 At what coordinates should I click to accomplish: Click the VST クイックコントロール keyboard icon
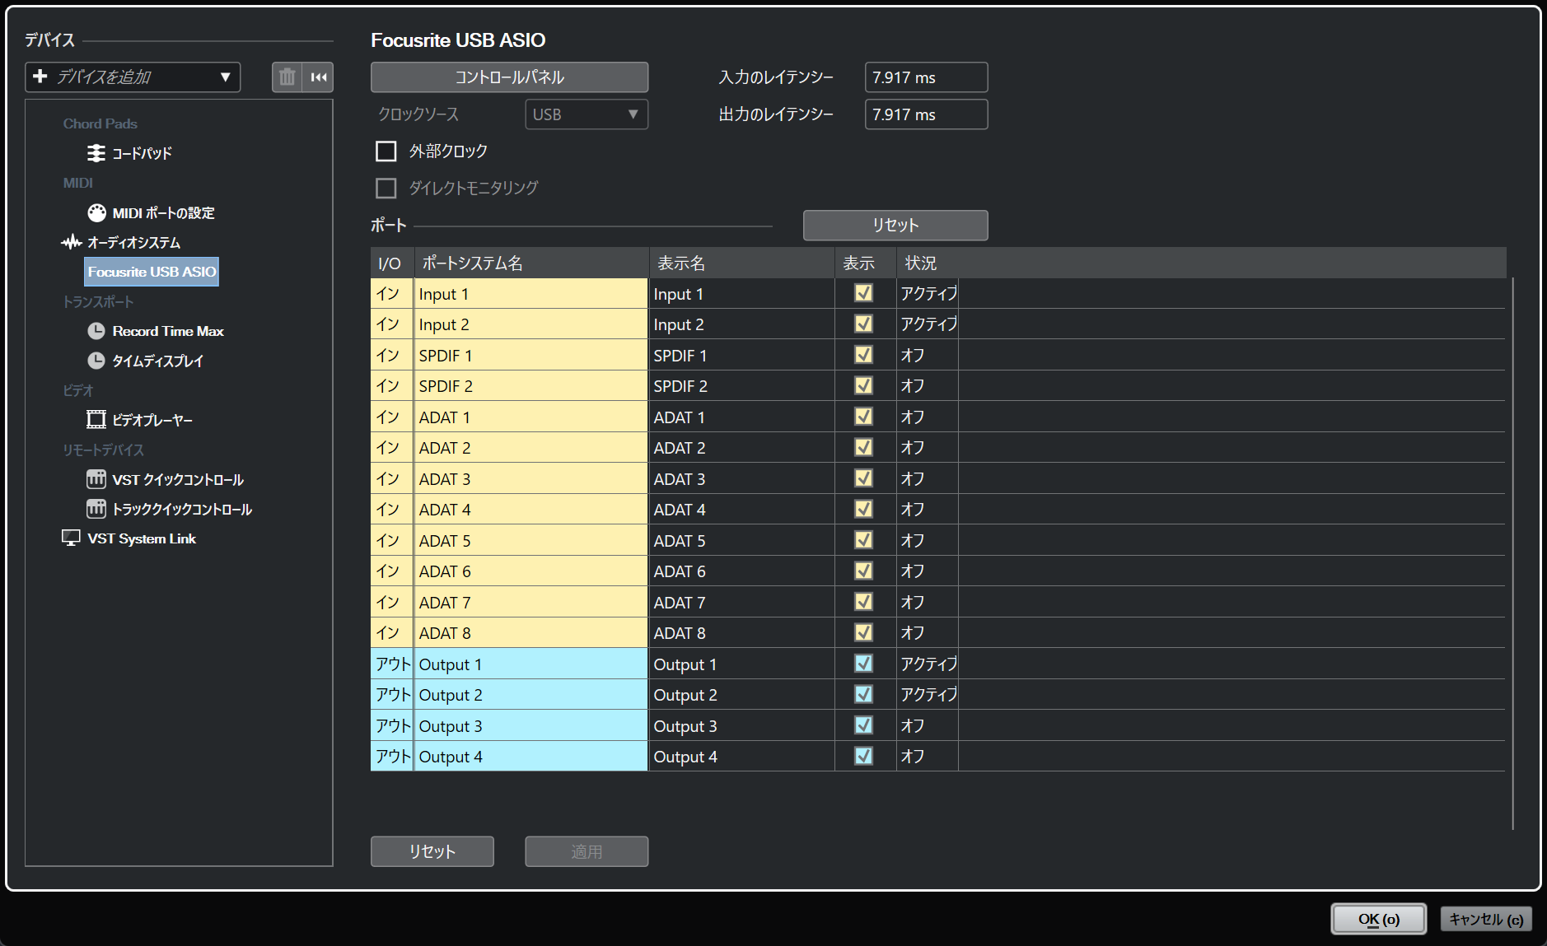(x=96, y=479)
